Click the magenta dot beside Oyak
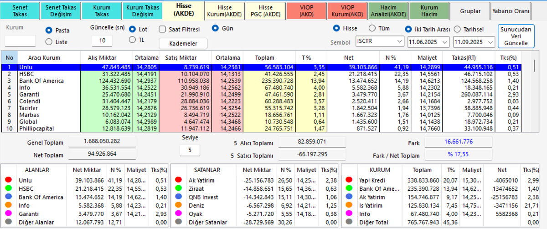547x229 pixels. coord(178,214)
